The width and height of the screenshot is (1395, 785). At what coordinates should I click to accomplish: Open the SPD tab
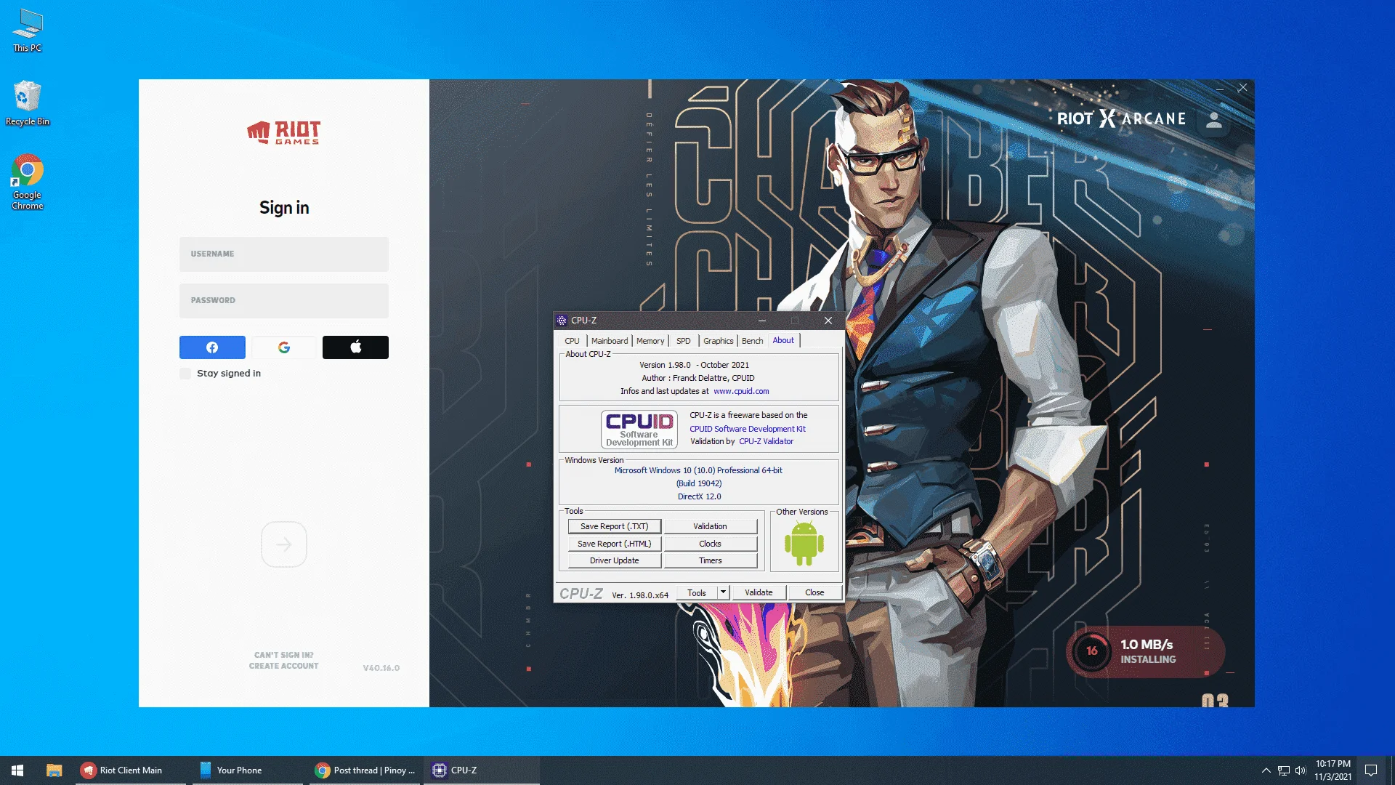(684, 341)
